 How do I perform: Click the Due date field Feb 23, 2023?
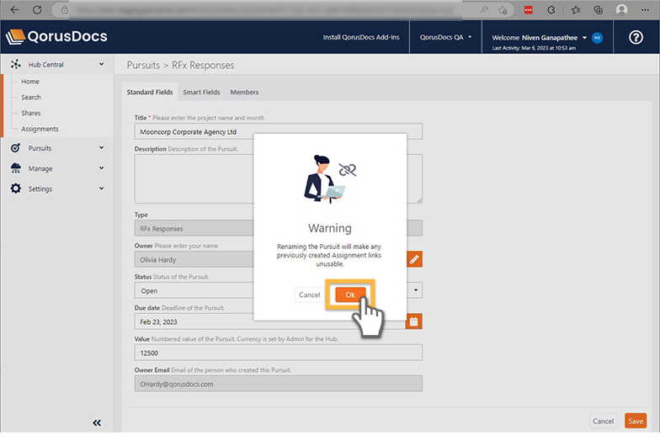[x=269, y=321]
